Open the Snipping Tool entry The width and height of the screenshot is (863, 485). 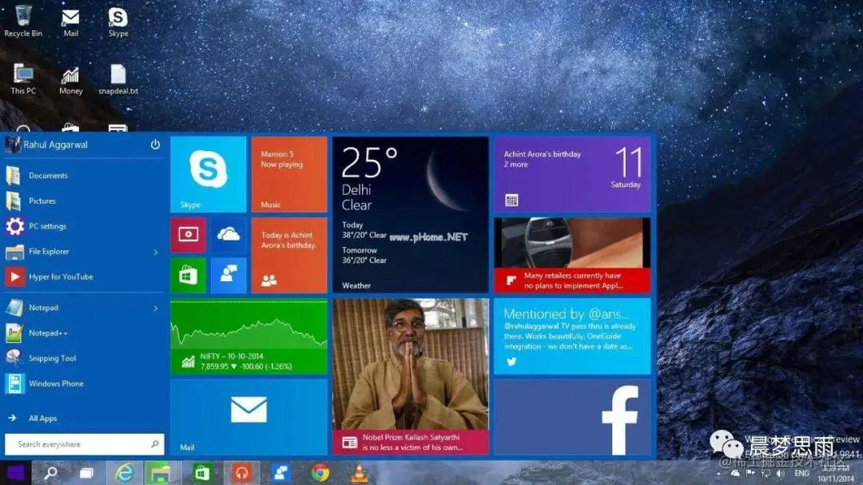(x=84, y=359)
